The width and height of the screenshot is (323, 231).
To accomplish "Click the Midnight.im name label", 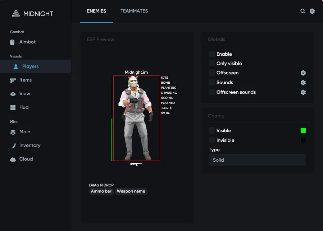I will (136, 72).
